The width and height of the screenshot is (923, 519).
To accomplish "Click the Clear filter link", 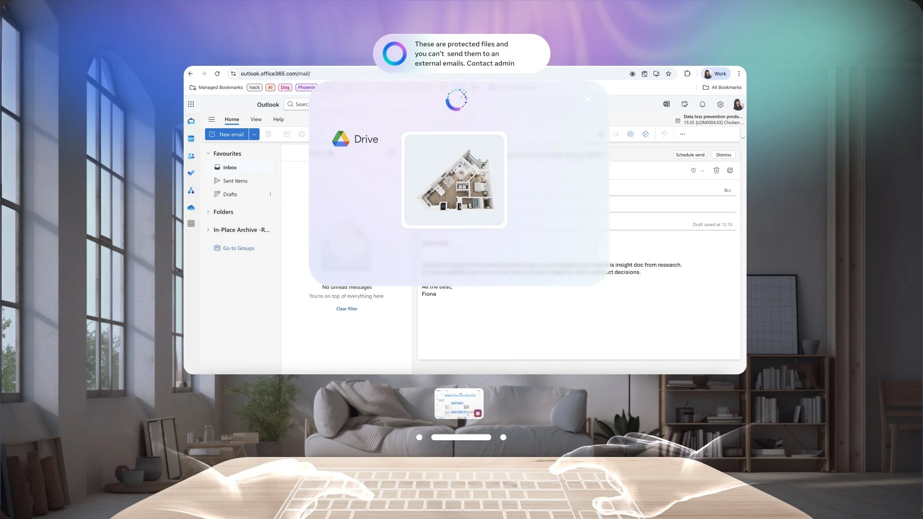I will 347,309.
